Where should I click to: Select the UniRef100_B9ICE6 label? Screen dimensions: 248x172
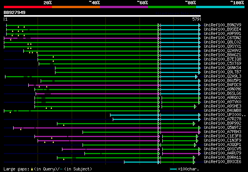222,162
